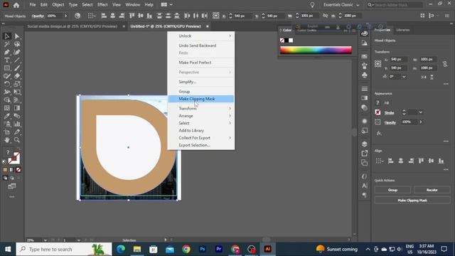455x256 pixels.
Task: Open the Character panel icon in dock
Action: 365,186
